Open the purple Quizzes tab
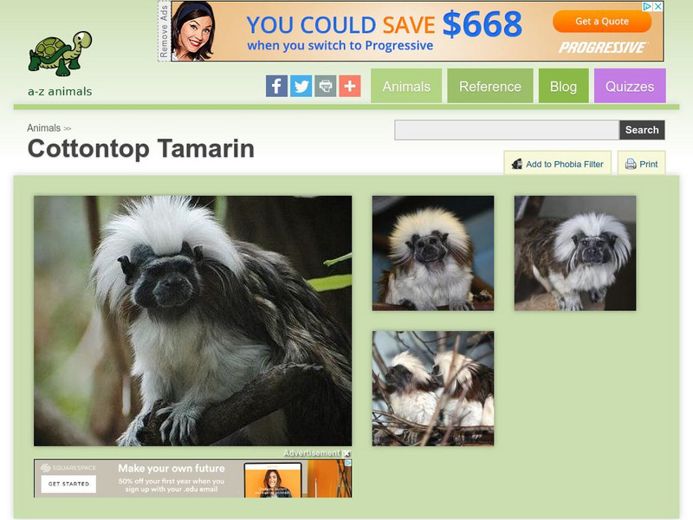The width and height of the screenshot is (693, 520). (630, 86)
